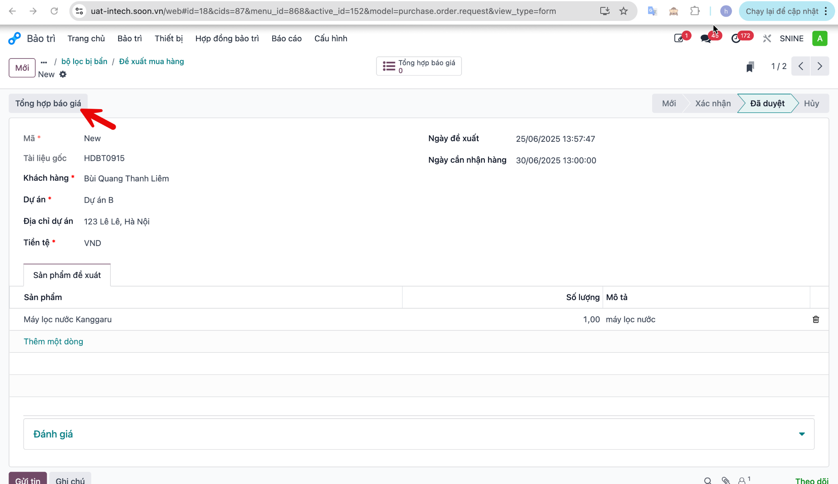Open the Cấu hình menu

click(x=331, y=38)
